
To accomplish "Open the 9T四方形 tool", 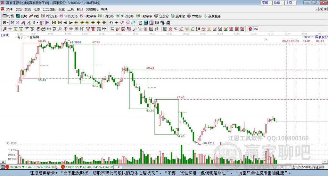I will tap(125, 16).
